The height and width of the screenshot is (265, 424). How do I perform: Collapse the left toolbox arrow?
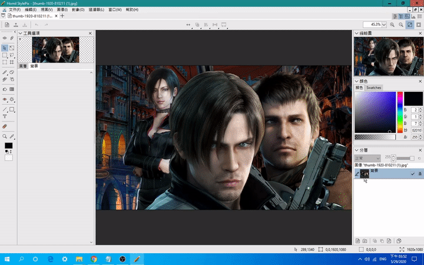click(x=15, y=32)
